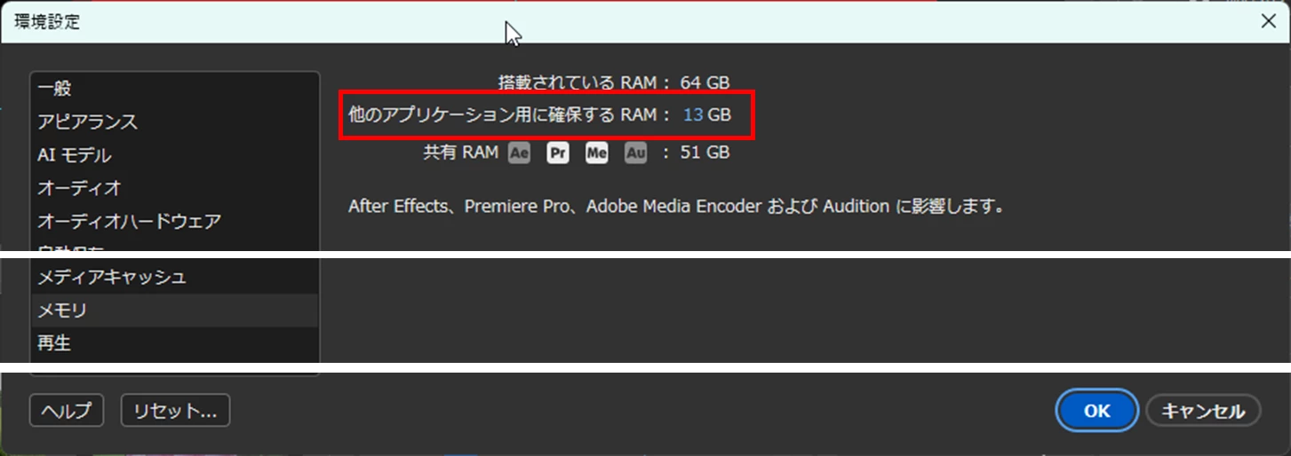Click the After Effects Ae icon
Image resolution: width=1291 pixels, height=456 pixels.
(x=519, y=153)
